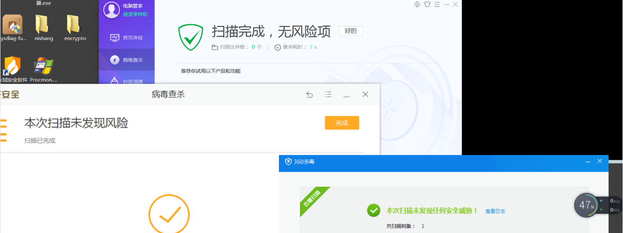623x233 pixels.
Task: Open the sysdiag installer package icon
Action: point(13,27)
